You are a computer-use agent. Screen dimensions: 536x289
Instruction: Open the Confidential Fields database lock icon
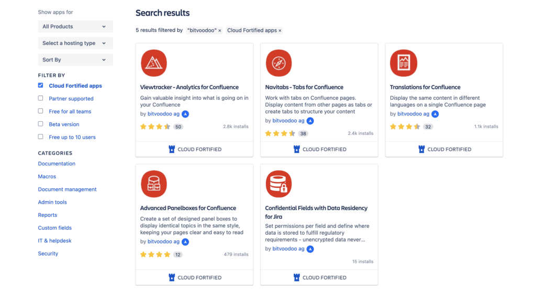pyautogui.click(x=278, y=184)
